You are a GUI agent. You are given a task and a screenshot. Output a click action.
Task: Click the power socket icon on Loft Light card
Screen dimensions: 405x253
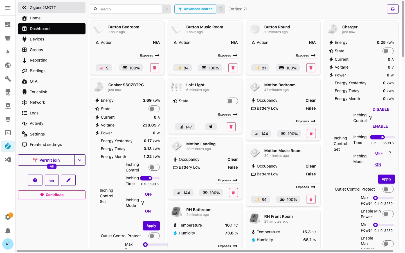[x=211, y=127]
